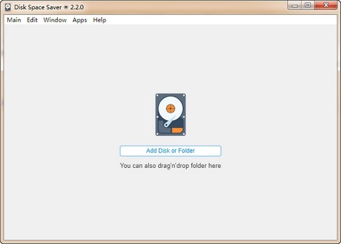Click the Disk Space Saver title bar icon
The width and height of the screenshot is (341, 244).
click(x=8, y=7)
